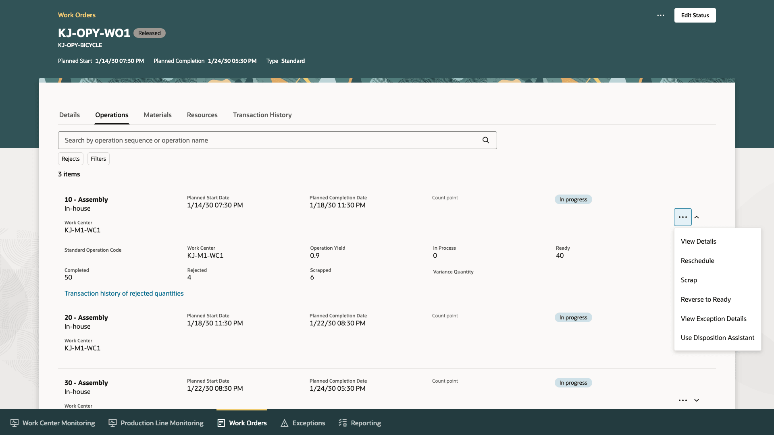Choose Reverse to Ready in the menu
This screenshot has width=774, height=435.
click(x=705, y=299)
